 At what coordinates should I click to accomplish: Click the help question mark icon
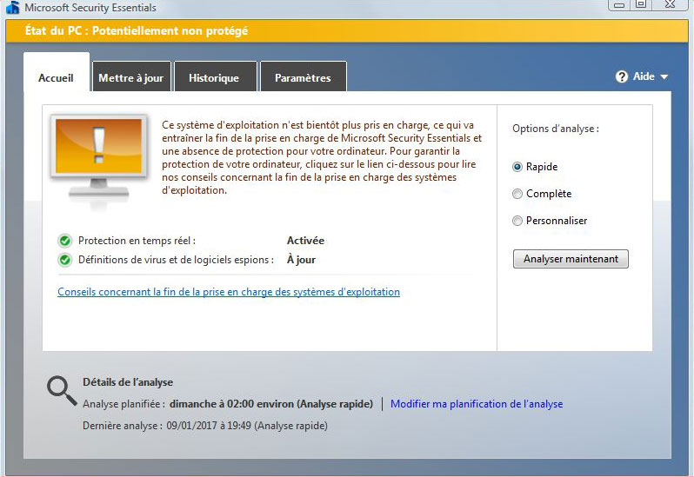tap(622, 76)
